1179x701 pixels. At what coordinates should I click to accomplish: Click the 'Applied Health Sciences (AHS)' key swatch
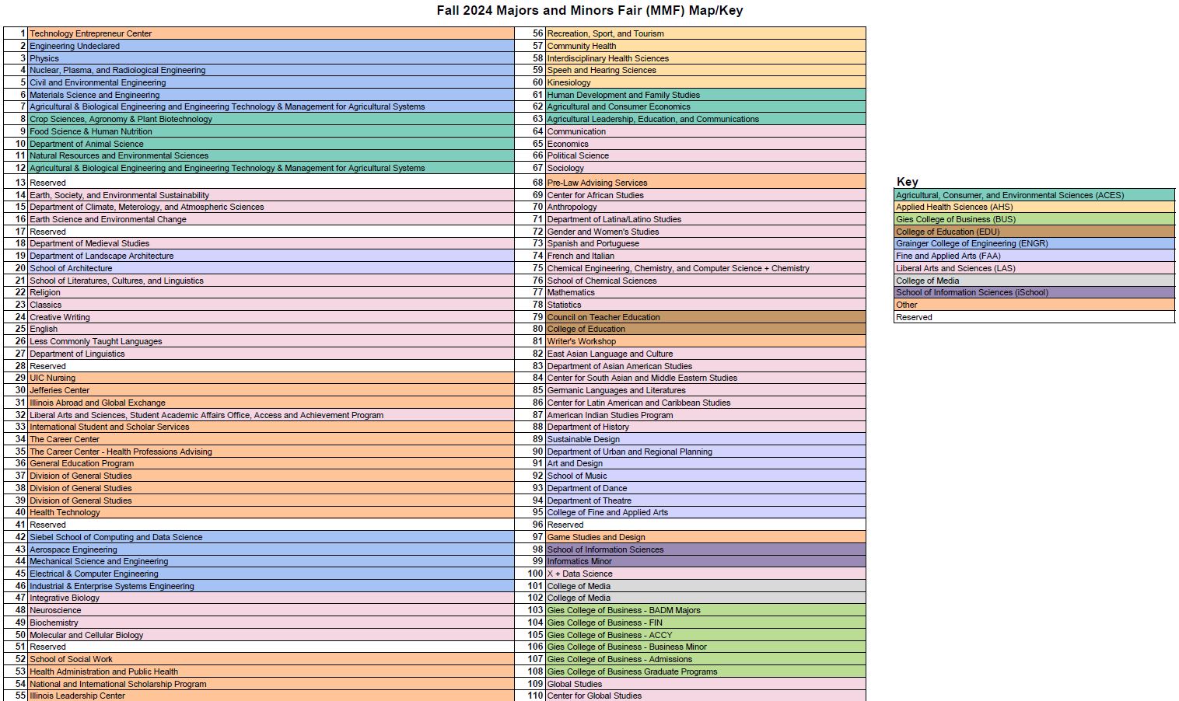1034,207
